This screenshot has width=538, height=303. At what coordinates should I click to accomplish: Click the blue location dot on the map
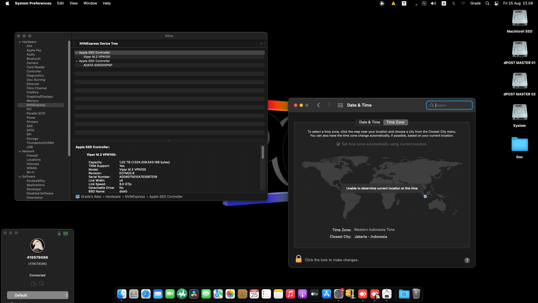click(425, 196)
